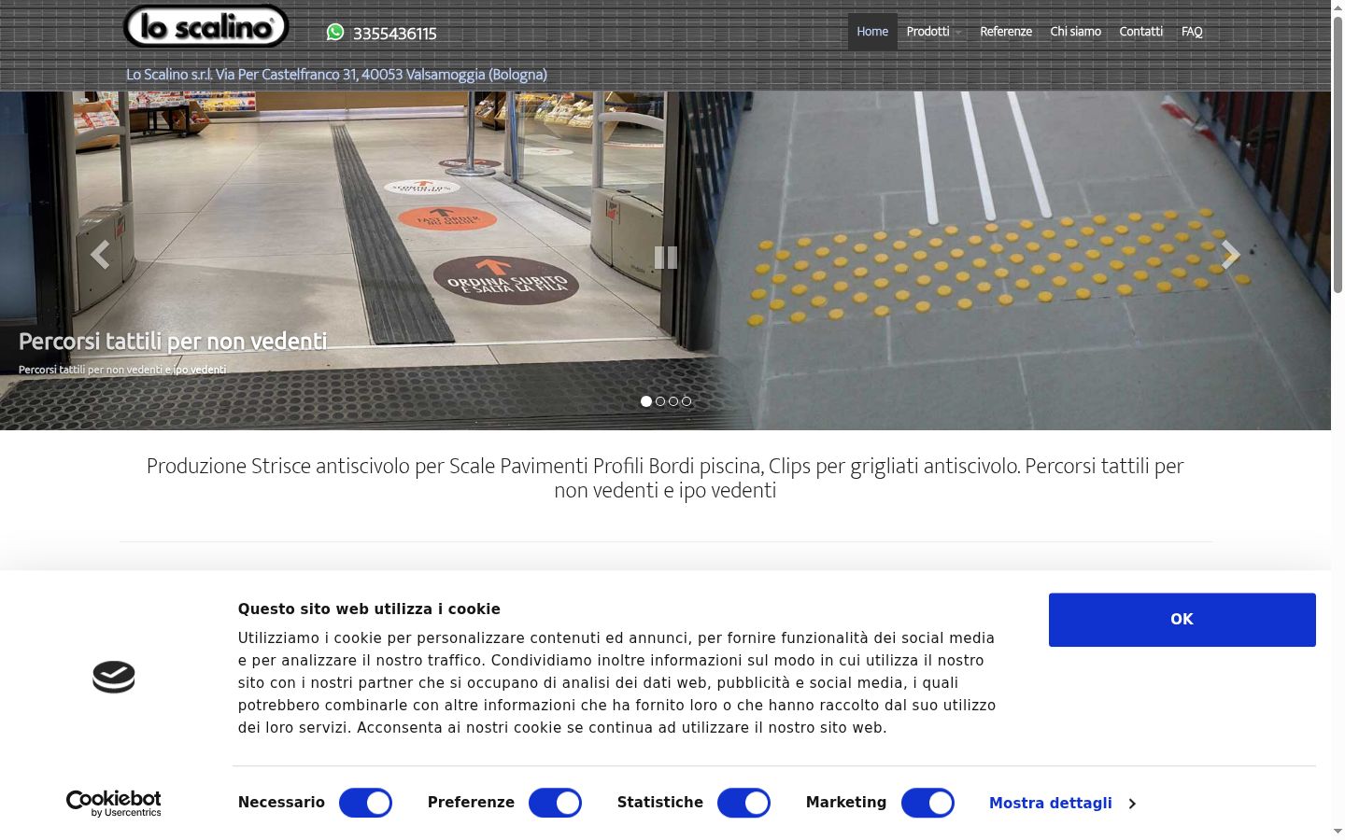
Task: Expand Mostra dettagli cookie details
Action: click(x=1062, y=804)
